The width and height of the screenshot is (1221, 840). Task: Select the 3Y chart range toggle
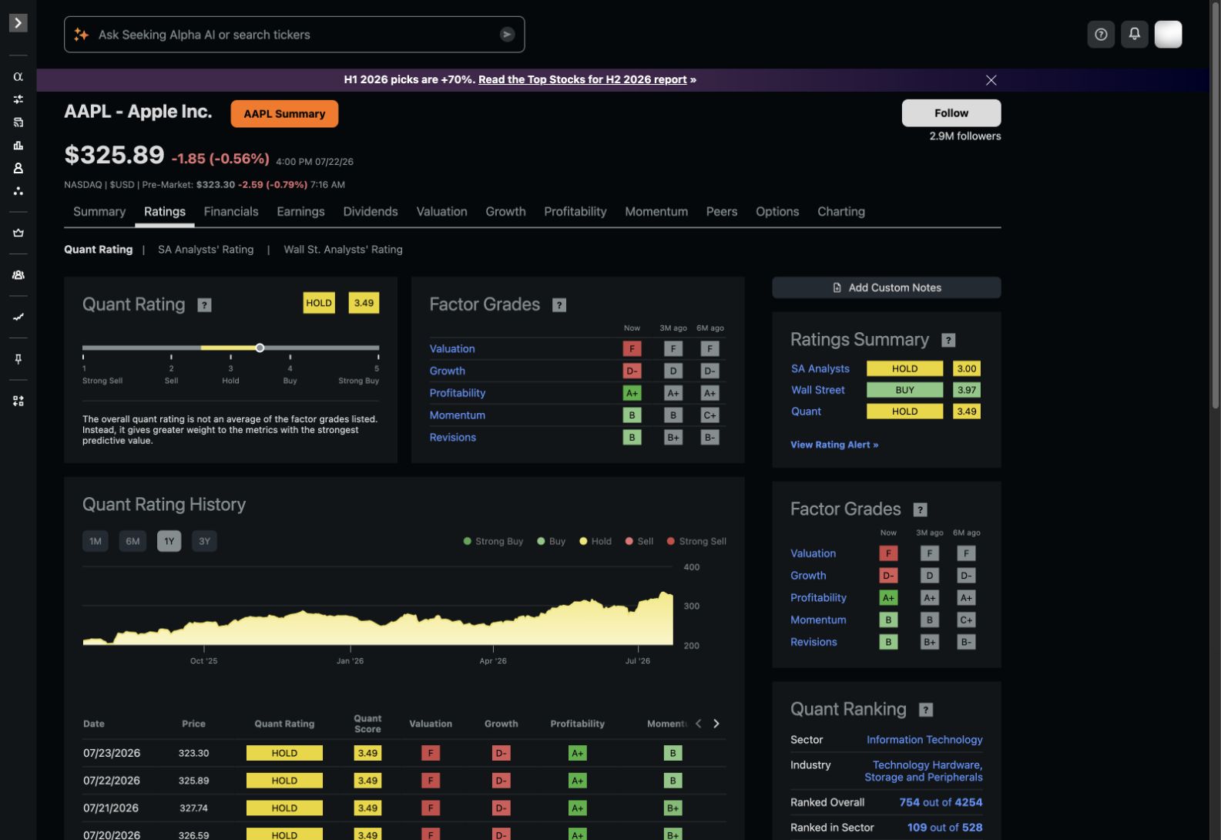[x=204, y=541]
